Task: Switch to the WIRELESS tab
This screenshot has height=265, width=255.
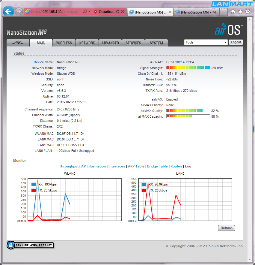Action: (64, 43)
